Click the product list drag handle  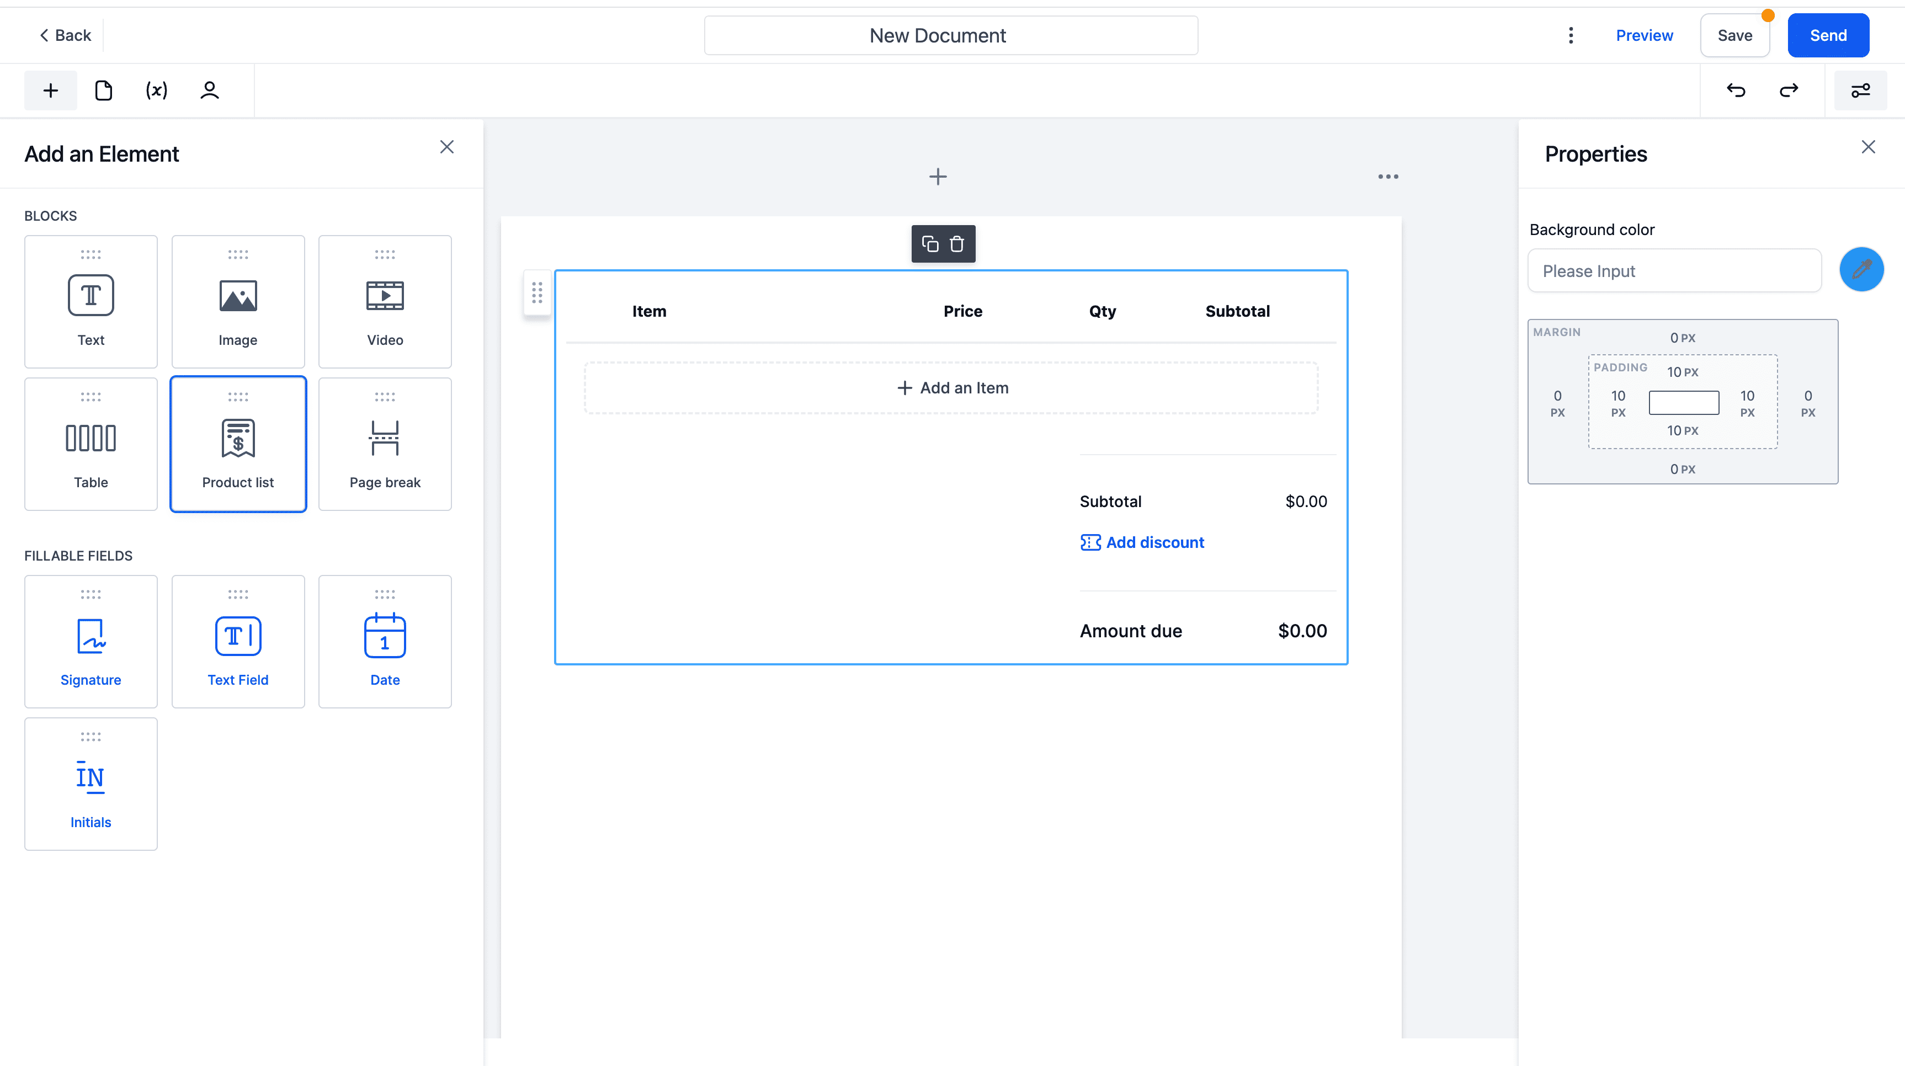coord(538,293)
